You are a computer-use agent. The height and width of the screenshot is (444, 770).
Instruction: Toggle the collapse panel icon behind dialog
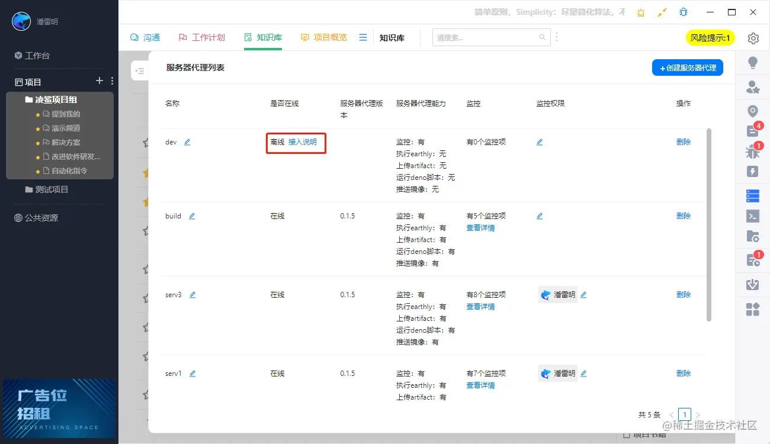[x=140, y=71]
